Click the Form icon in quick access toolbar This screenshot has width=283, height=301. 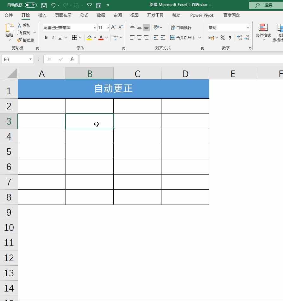99,6
